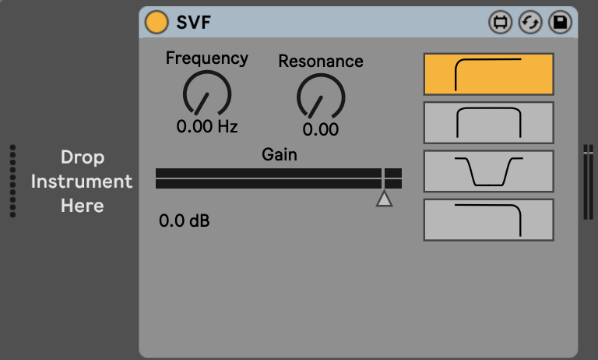Click the hot-swap preset icon
This screenshot has width=598, height=360.
click(529, 23)
